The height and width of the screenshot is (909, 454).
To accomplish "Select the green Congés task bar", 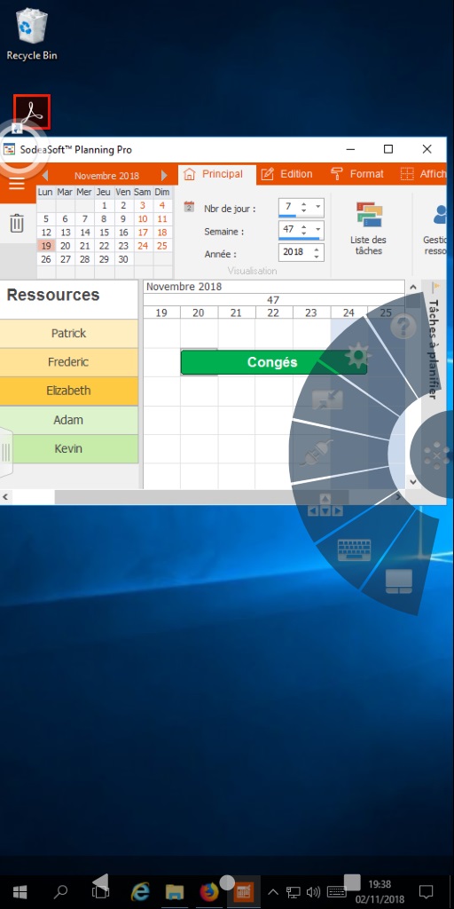I will (273, 362).
